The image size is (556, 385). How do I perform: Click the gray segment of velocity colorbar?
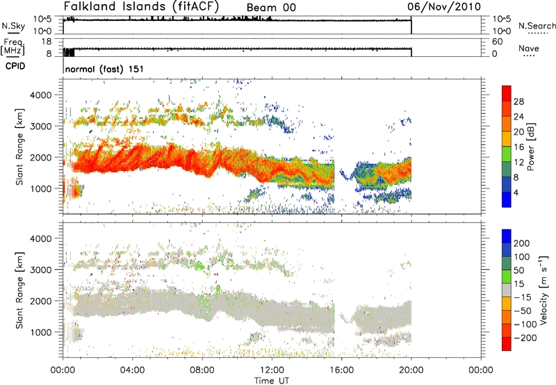[507, 290]
